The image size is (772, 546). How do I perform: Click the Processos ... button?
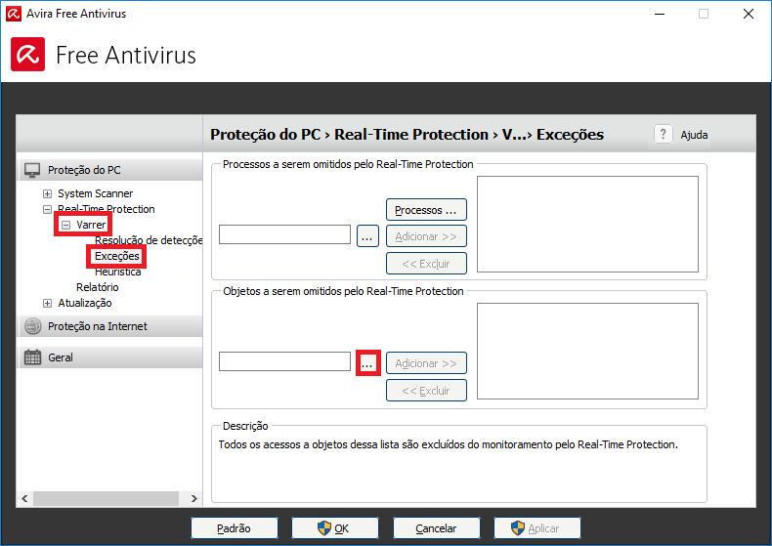point(425,210)
